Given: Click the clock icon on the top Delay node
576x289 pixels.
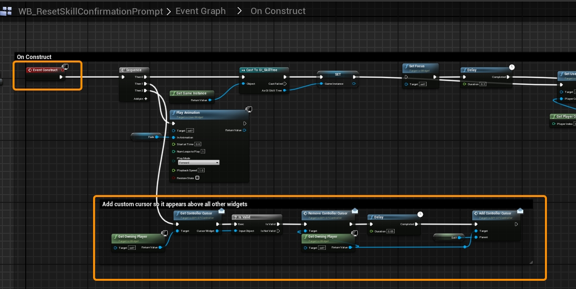Looking at the screenshot, I should 512,67.
